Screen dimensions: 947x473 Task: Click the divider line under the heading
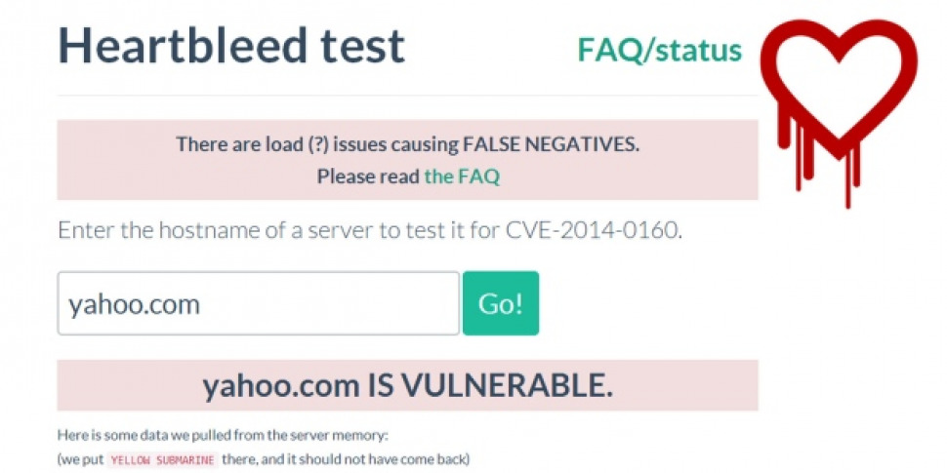(408, 96)
